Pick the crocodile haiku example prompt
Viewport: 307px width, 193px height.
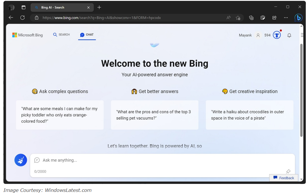pyautogui.click(x=249, y=115)
